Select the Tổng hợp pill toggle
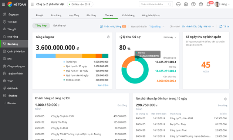This screenshot has width=233, height=140. tap(41, 25)
